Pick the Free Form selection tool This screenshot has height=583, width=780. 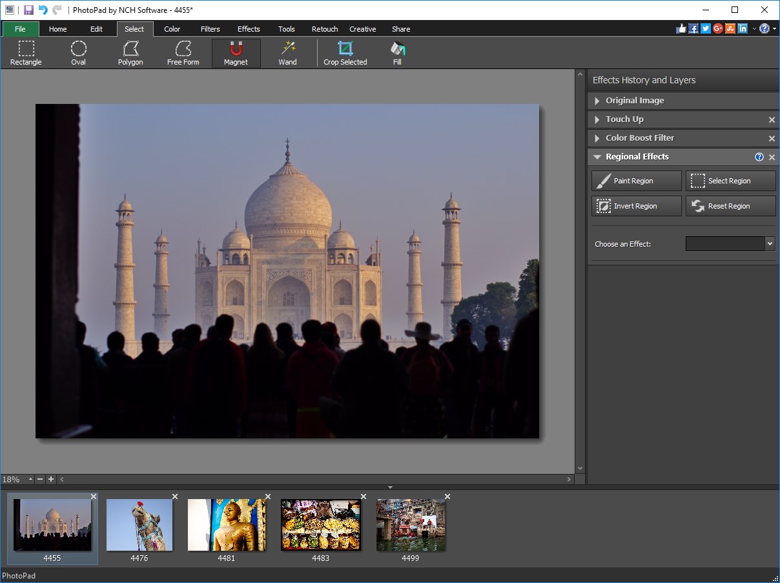183,52
